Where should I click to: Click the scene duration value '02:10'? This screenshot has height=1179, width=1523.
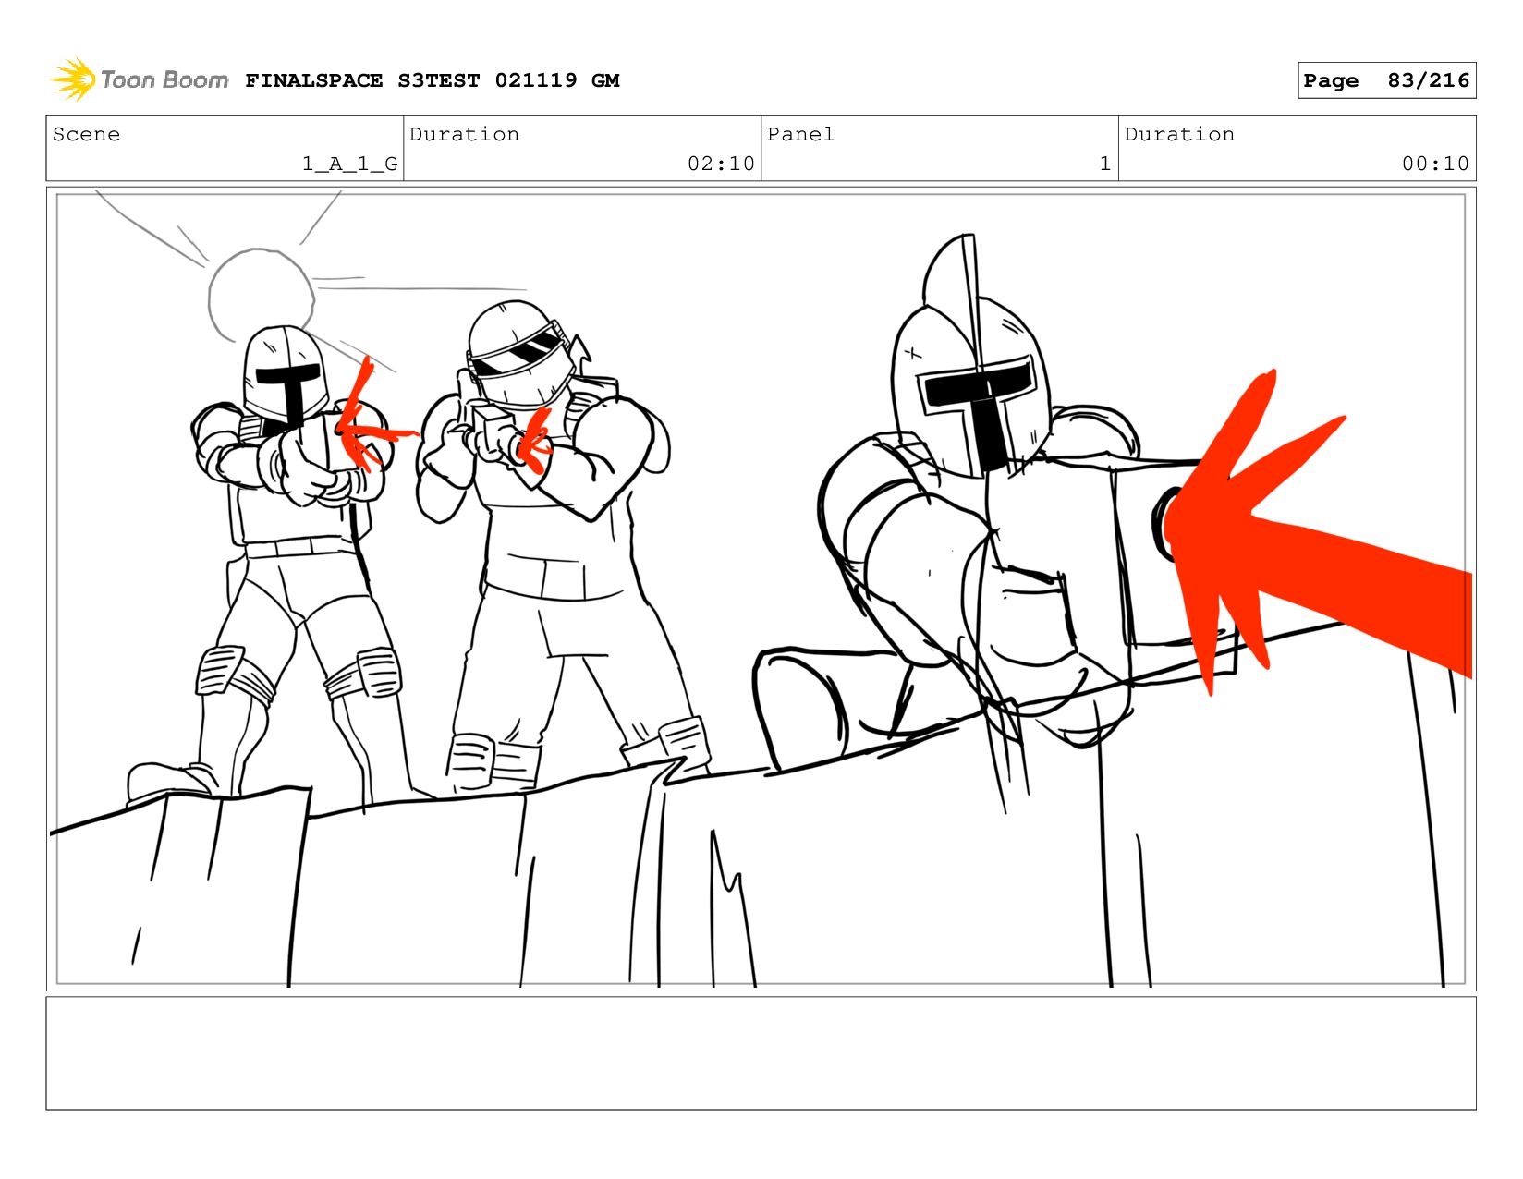[x=721, y=164]
